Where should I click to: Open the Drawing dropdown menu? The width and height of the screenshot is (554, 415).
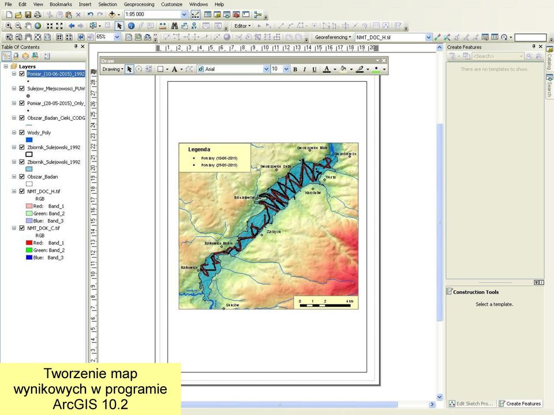(x=113, y=69)
